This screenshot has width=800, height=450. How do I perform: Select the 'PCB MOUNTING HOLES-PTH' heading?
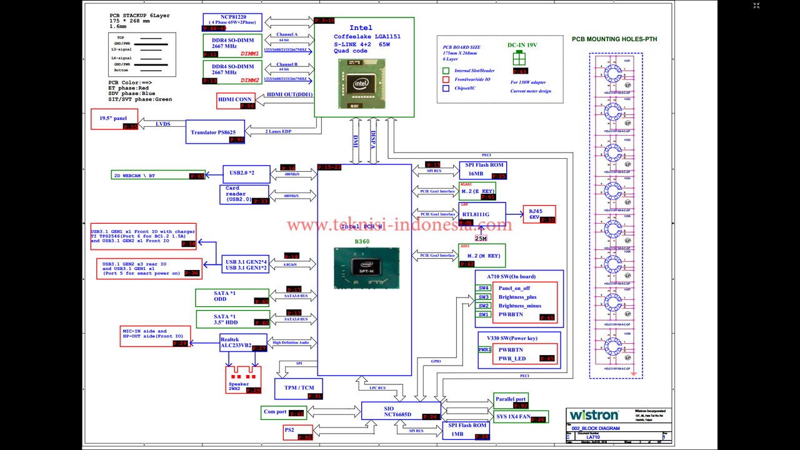[614, 39]
